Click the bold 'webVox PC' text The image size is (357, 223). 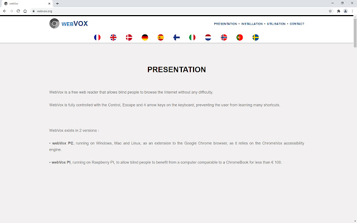point(62,143)
